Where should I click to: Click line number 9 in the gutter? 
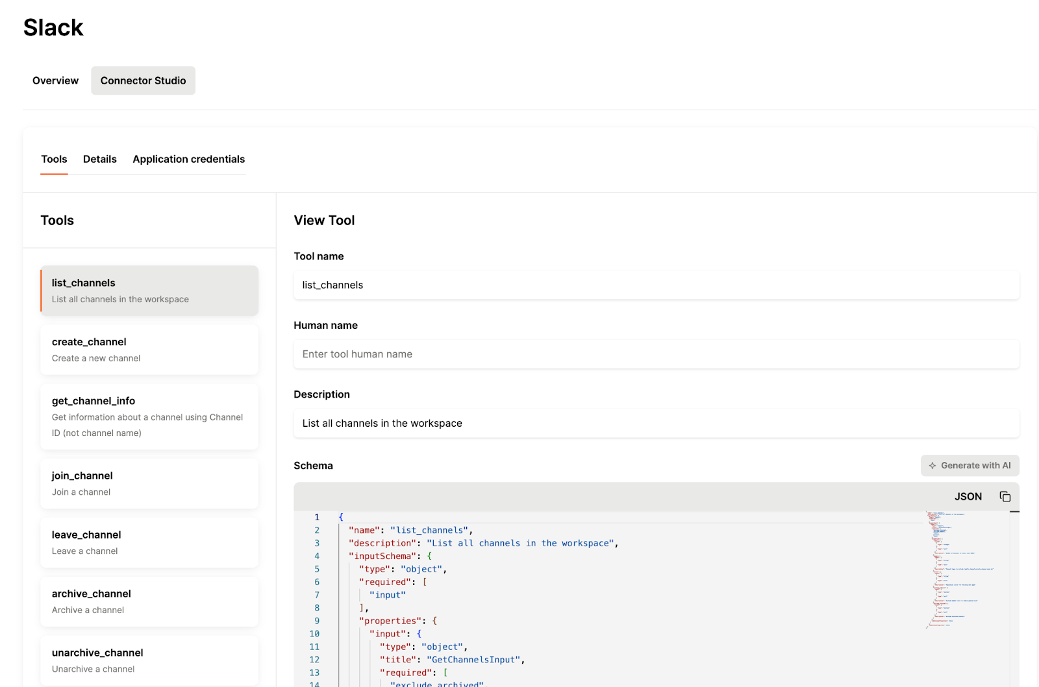[x=317, y=621]
